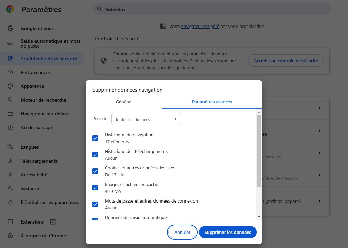348x248 pixels.
Task: Uncheck Cookies et autres données des sites
Action: pyautogui.click(x=95, y=171)
